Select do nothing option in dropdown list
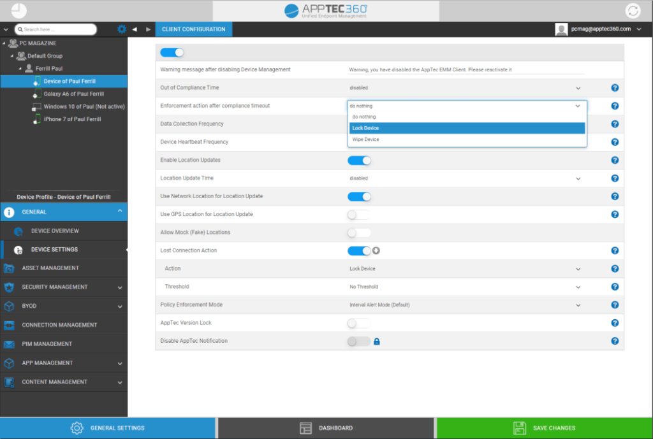This screenshot has height=439, width=653. coord(467,117)
